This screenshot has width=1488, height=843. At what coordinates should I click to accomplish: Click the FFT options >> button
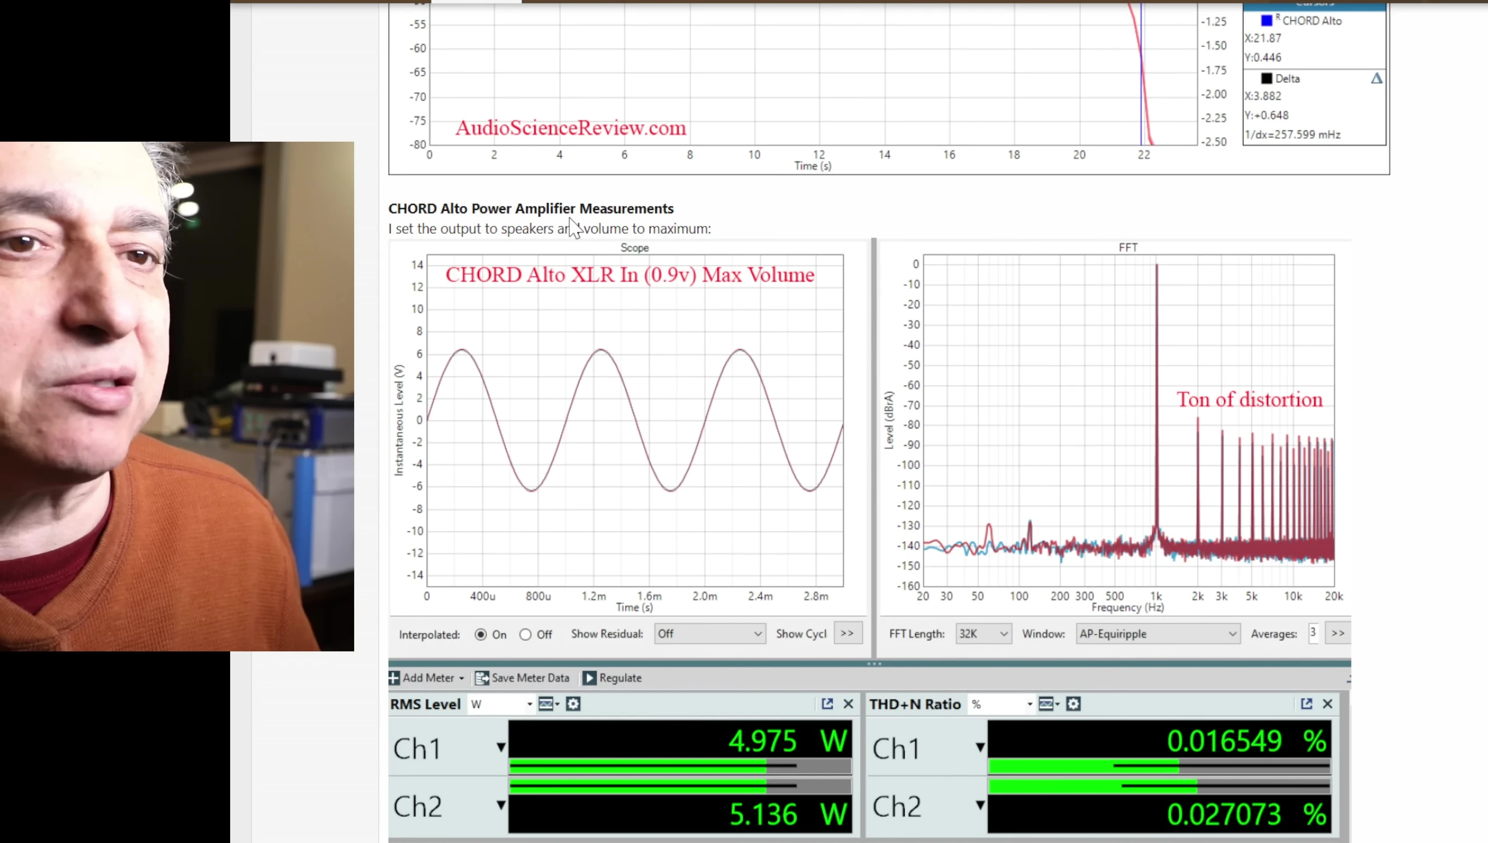coord(1338,633)
